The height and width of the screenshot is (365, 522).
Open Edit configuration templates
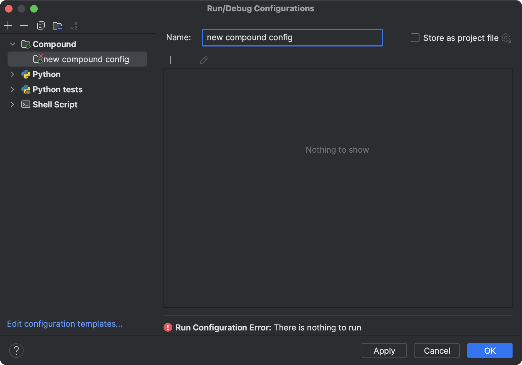(x=65, y=324)
